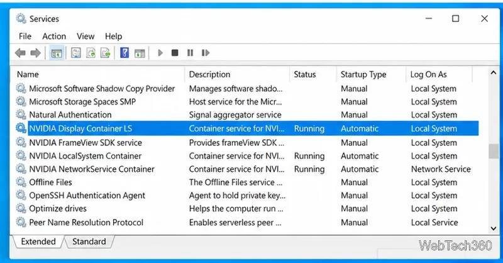
Task: Click the Export List toolbar icon
Action: [106, 53]
